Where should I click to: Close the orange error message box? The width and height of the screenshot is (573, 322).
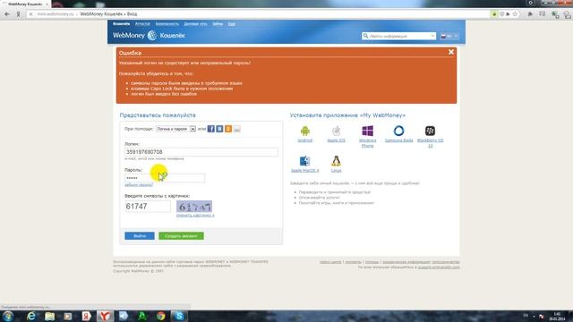tap(451, 52)
